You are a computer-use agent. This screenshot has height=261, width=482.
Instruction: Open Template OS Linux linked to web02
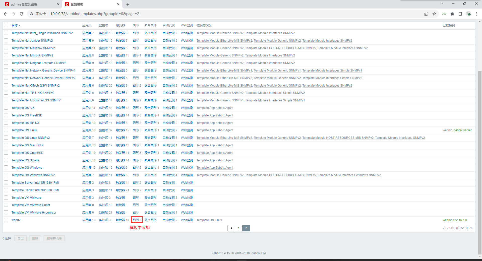tap(209, 220)
